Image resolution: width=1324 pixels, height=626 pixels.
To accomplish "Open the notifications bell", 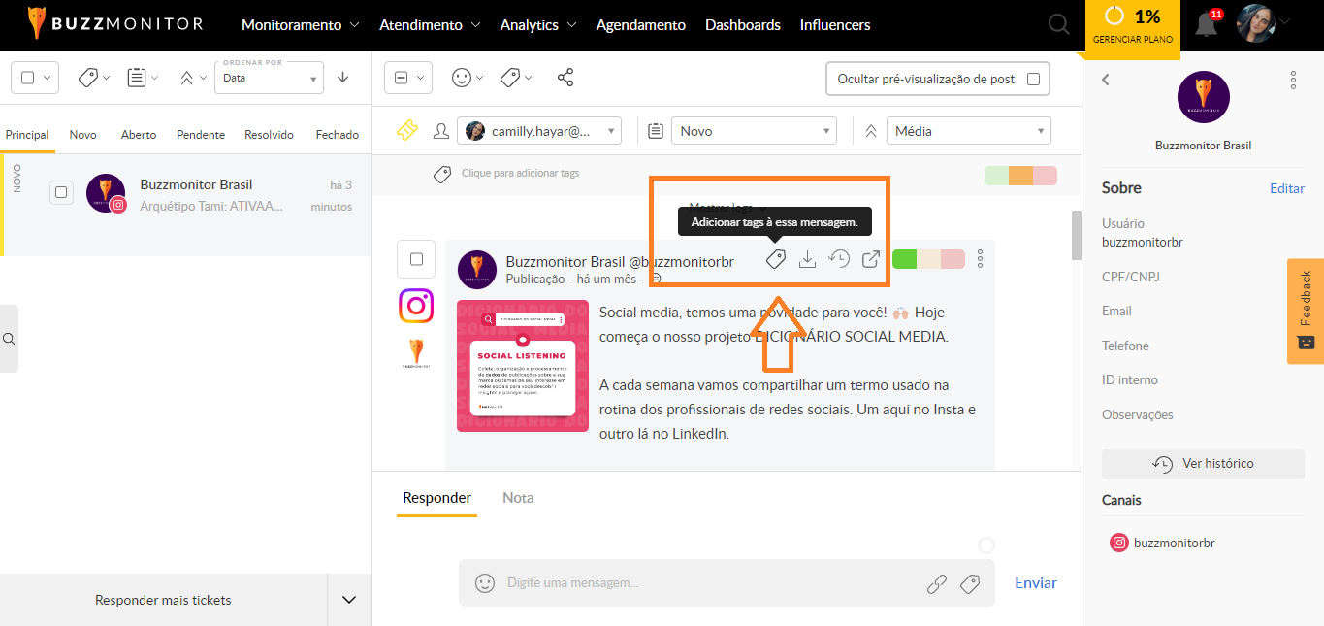I will 1206,25.
